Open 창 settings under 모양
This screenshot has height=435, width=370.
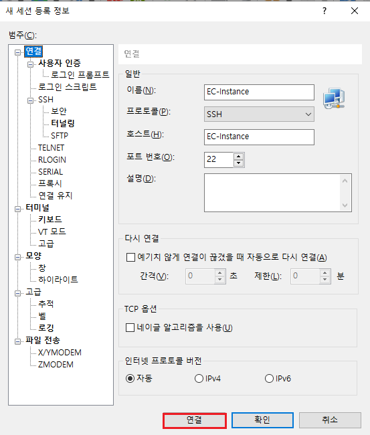click(x=42, y=268)
